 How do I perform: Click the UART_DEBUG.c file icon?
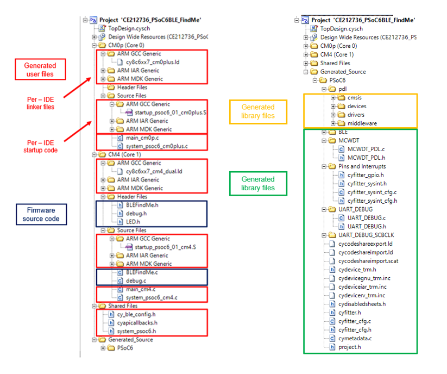[x=341, y=218]
